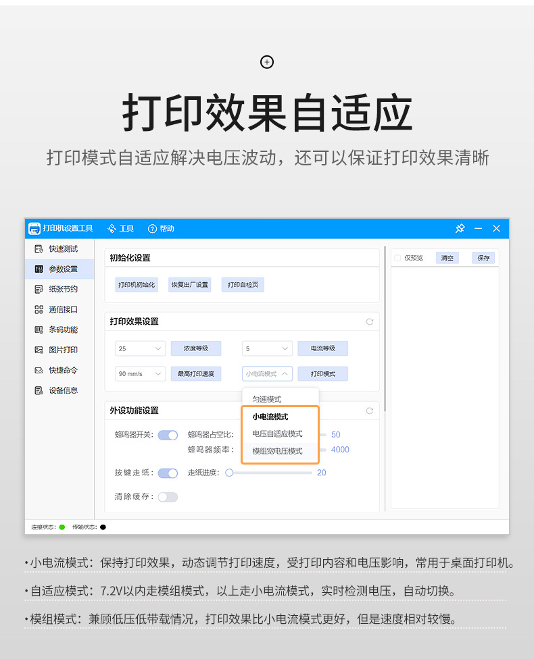The image size is (534, 659).
Task: Select 电压自适应模式 from the dropdown list
Action: (281, 433)
